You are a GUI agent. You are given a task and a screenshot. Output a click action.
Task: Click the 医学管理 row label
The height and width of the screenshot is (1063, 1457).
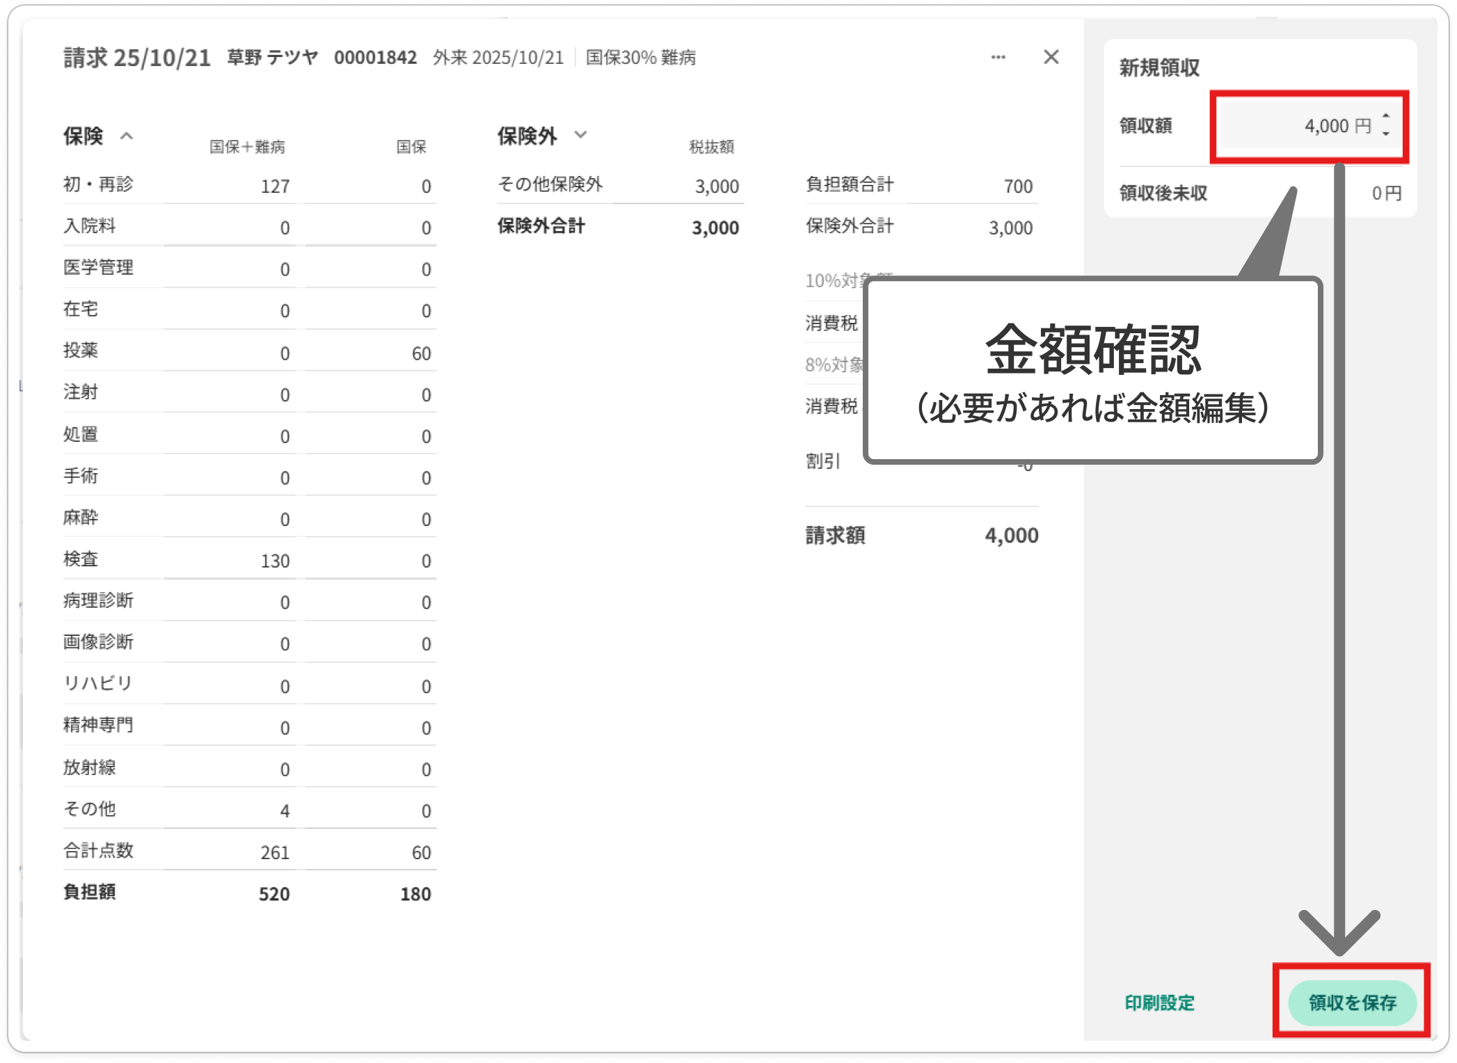(x=98, y=267)
